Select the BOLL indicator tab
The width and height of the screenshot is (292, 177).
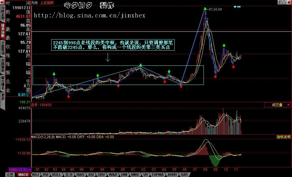click(56, 174)
